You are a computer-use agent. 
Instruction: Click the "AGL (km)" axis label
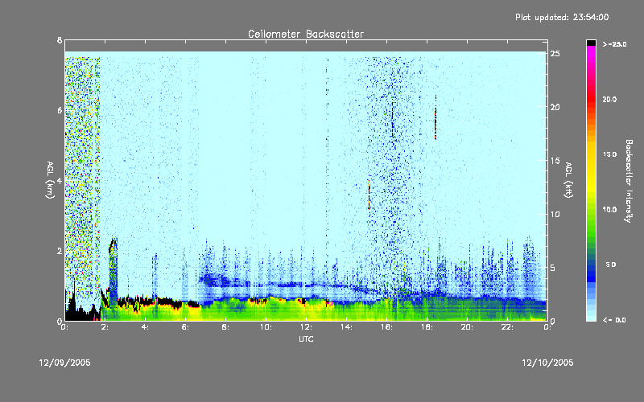(x=50, y=180)
